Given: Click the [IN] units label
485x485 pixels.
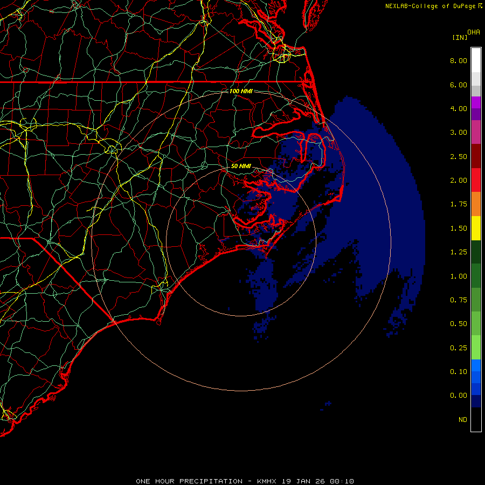Looking at the screenshot, I should point(460,37).
